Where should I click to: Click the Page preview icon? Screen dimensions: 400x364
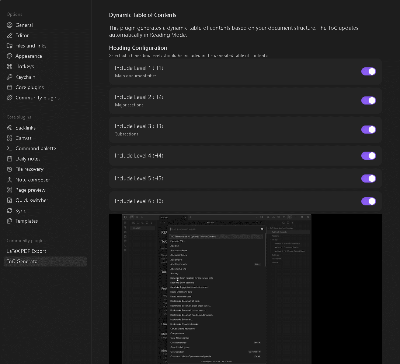point(10,190)
